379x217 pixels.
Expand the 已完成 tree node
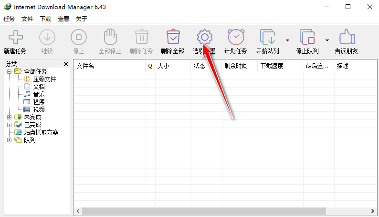[x=9, y=125]
